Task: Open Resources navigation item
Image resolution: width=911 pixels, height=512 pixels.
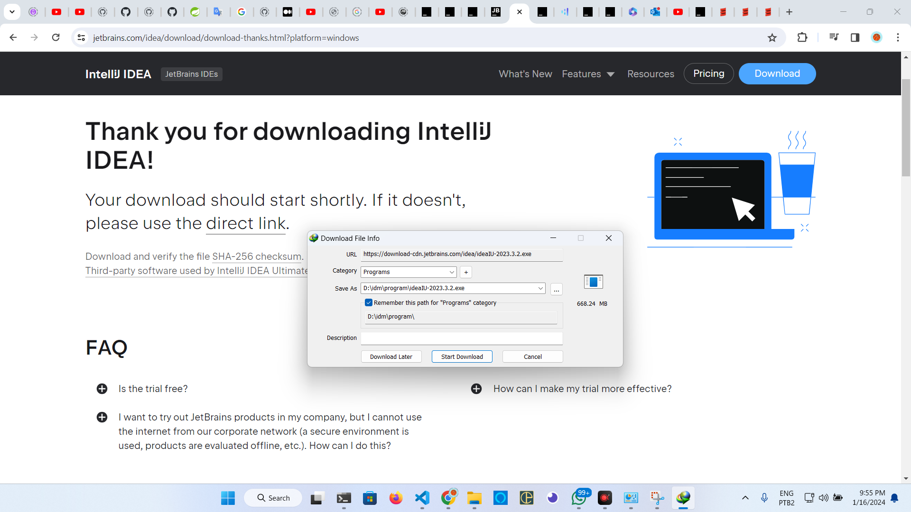Action: [x=651, y=74]
